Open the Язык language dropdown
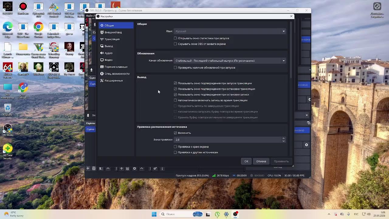This screenshot has width=389, height=219. pyautogui.click(x=230, y=31)
